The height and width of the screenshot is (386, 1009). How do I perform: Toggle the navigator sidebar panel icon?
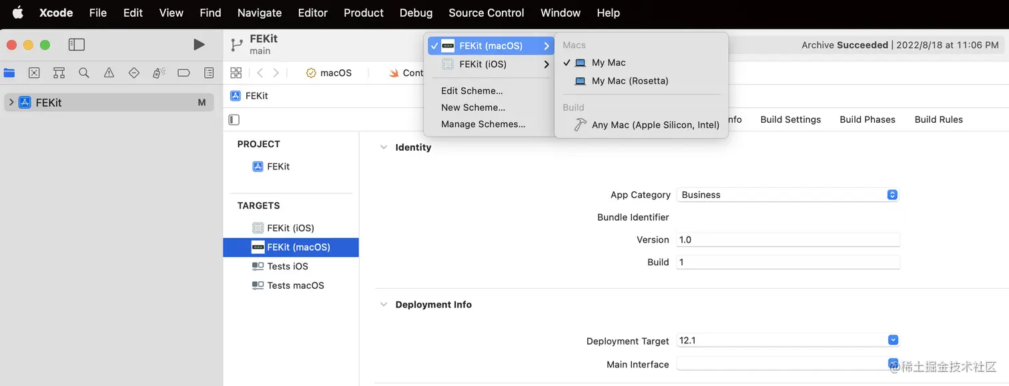(x=77, y=45)
